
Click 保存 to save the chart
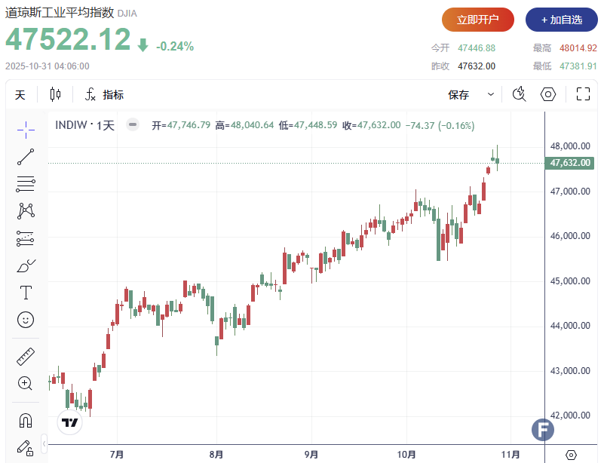(458, 94)
